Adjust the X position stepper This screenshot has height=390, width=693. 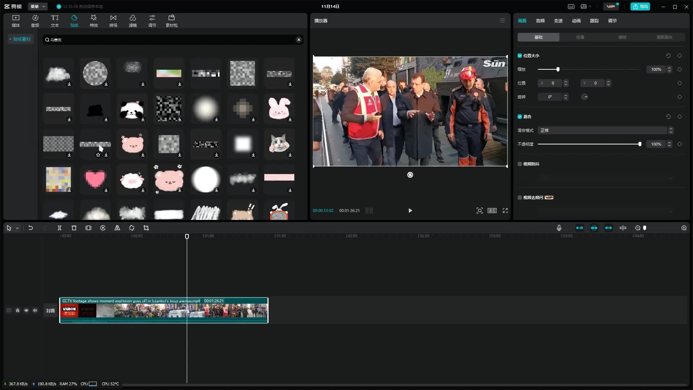tap(566, 83)
